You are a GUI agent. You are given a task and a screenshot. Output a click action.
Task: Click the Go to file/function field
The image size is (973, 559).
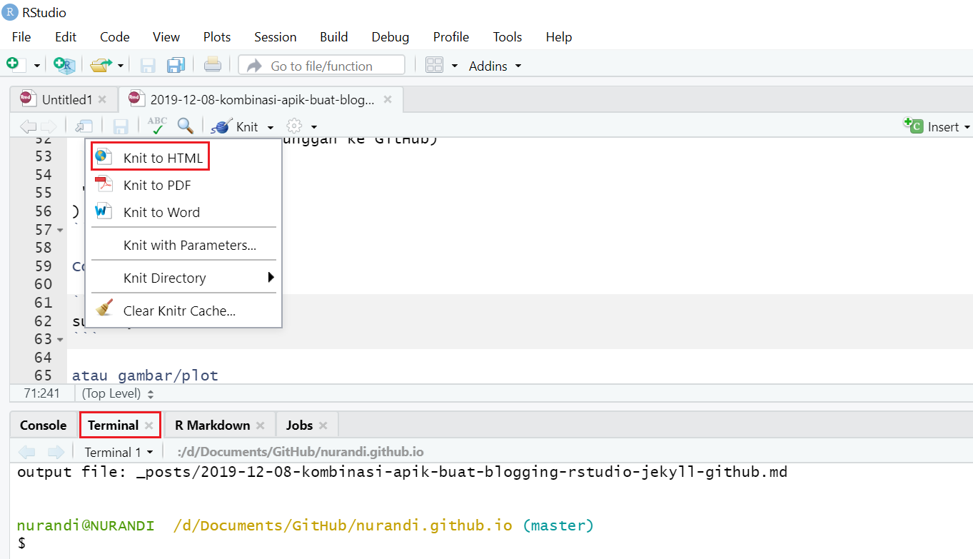tap(321, 66)
